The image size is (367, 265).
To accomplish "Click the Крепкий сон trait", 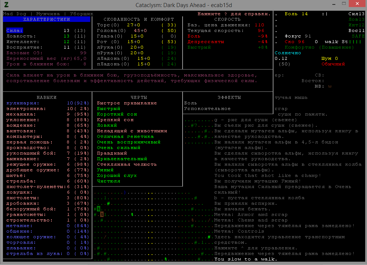I will coord(116,120).
